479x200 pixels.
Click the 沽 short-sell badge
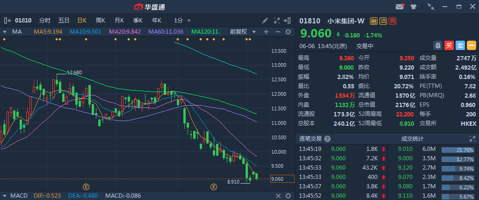pyautogui.click(x=383, y=21)
